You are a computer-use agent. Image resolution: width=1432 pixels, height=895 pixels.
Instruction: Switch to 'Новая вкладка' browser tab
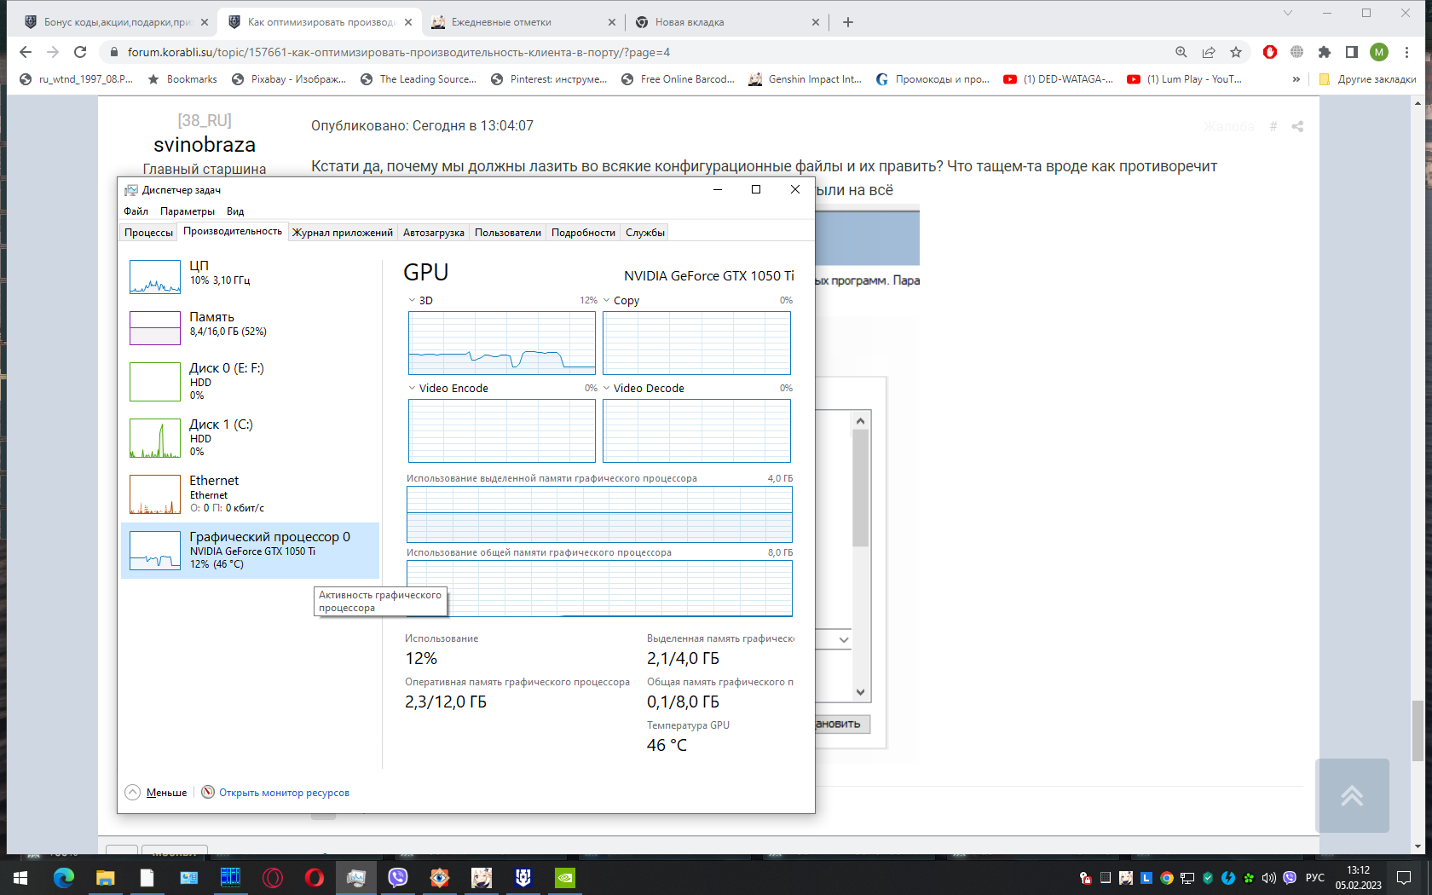click(728, 22)
